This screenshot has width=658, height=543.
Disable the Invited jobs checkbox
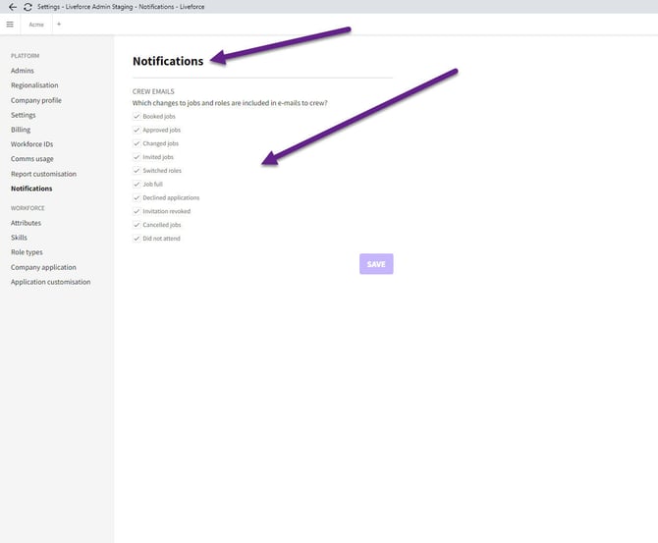(x=137, y=157)
